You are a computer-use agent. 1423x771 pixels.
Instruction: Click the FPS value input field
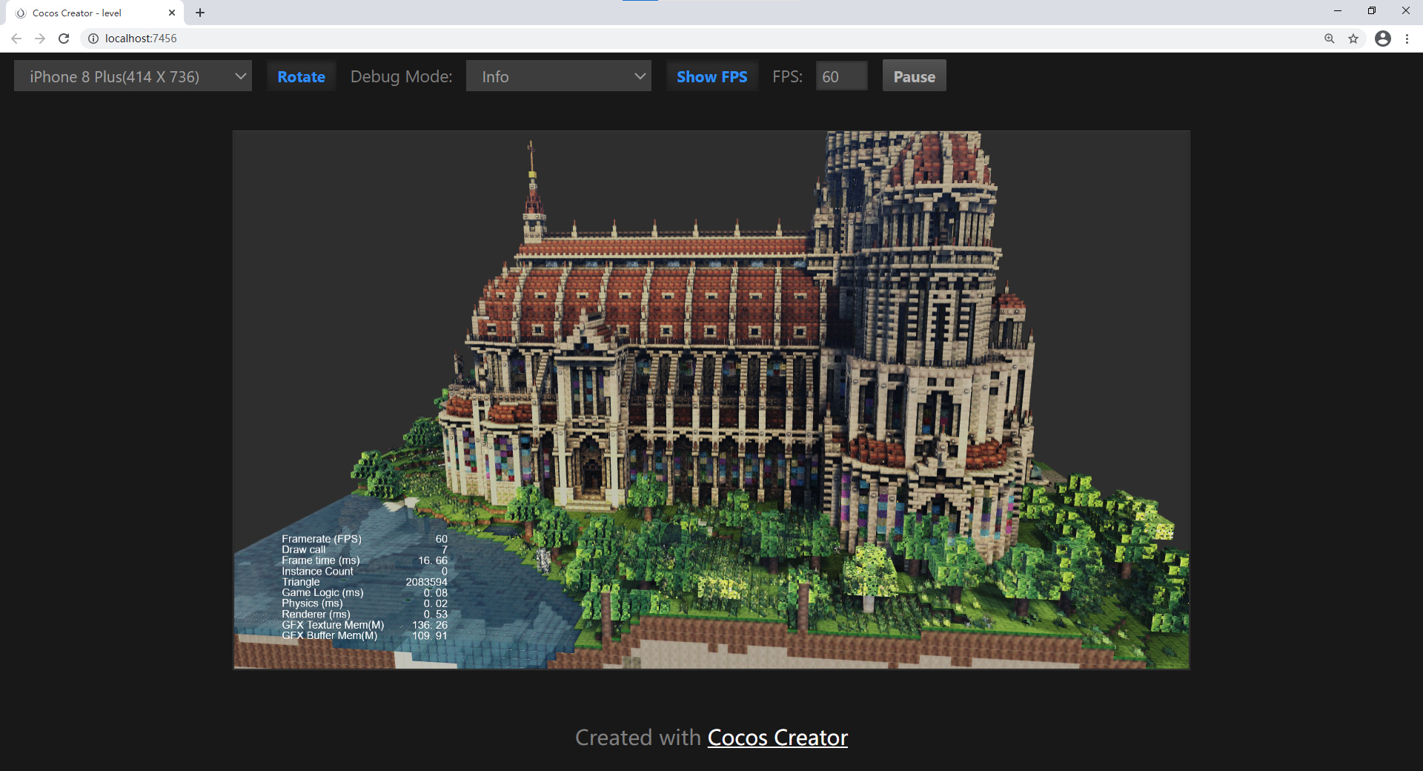click(841, 76)
